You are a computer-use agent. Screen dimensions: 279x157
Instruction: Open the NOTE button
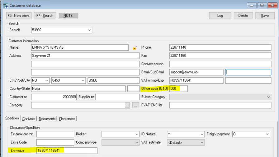point(68,16)
